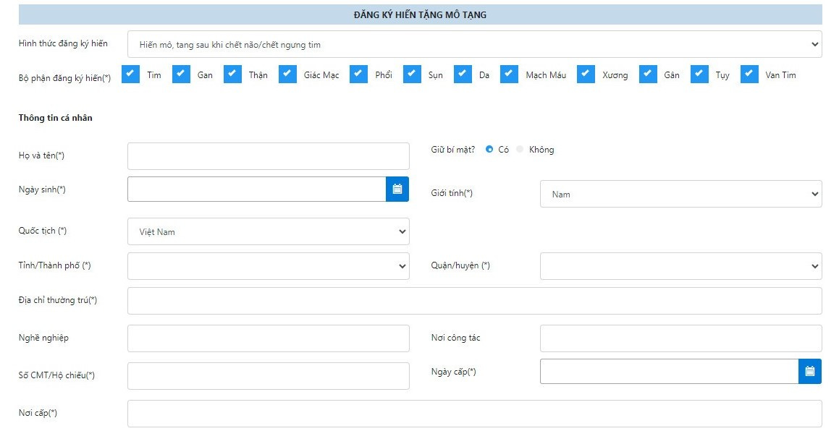Click inside the Ngày cấp date field
This screenshot has height=431, width=839.
pyautogui.click(x=670, y=371)
